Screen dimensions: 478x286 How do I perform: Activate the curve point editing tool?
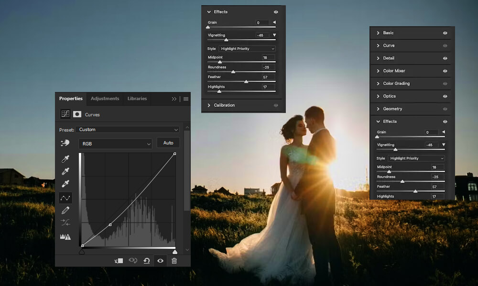(65, 196)
